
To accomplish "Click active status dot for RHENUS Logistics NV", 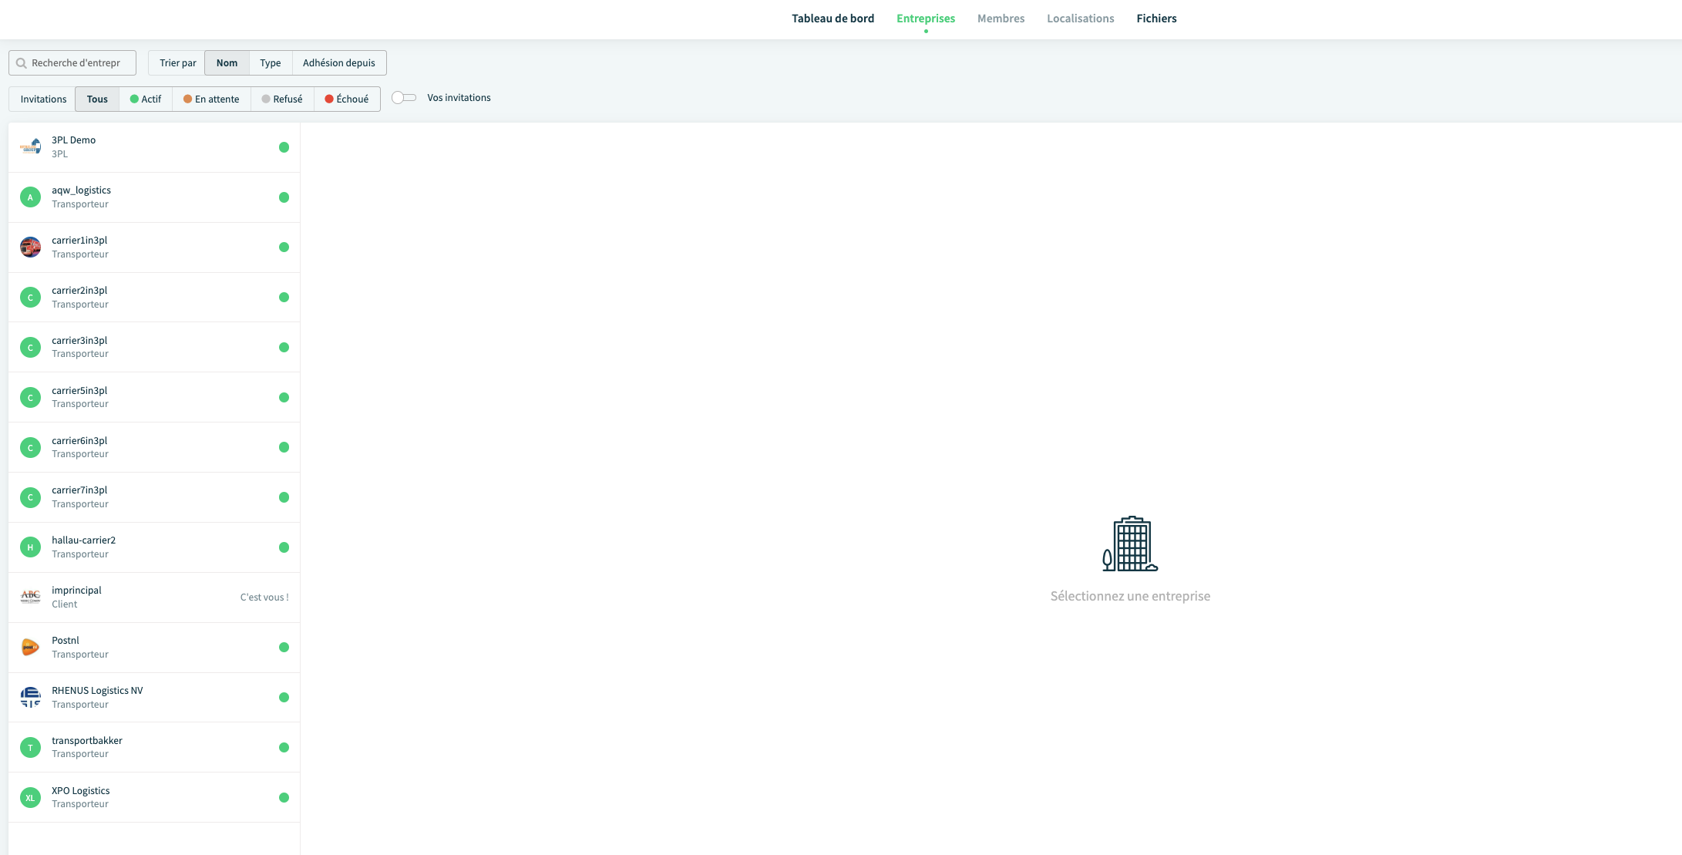I will (x=284, y=697).
